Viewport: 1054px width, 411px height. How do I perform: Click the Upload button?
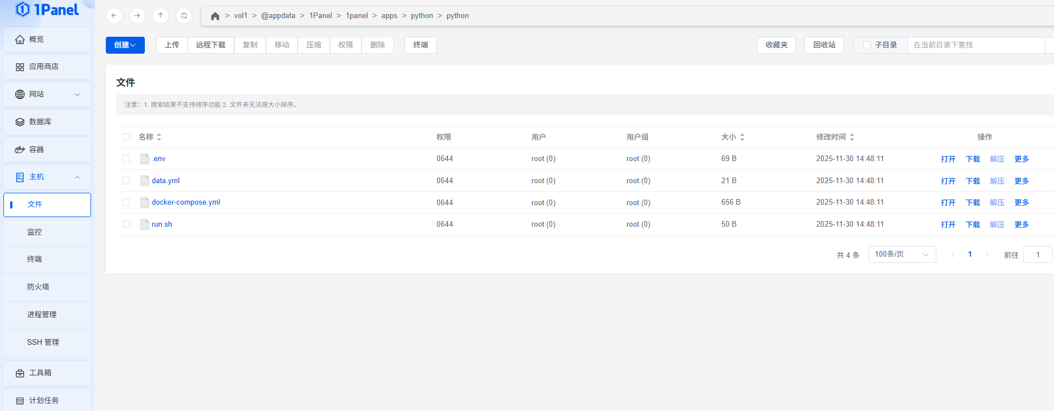click(172, 45)
